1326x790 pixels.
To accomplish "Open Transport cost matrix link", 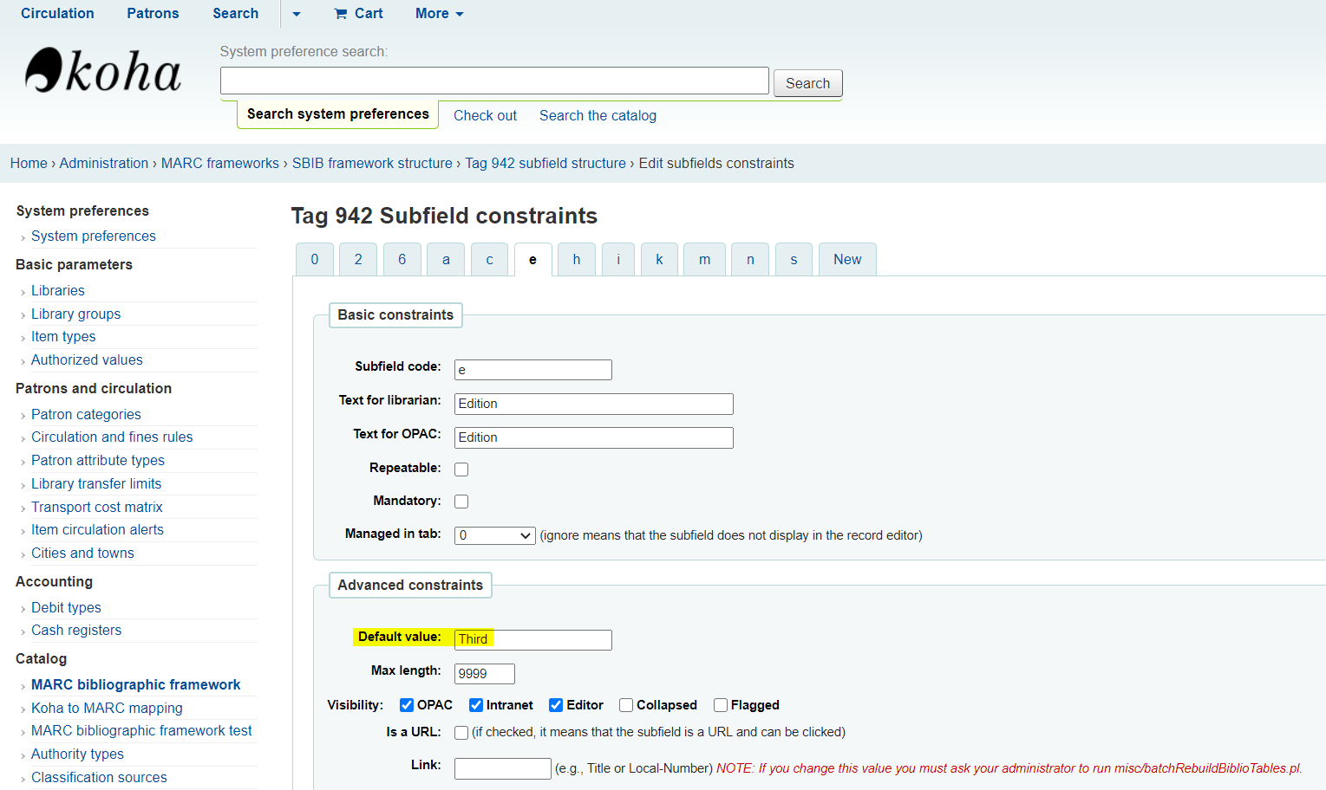I will [97, 507].
